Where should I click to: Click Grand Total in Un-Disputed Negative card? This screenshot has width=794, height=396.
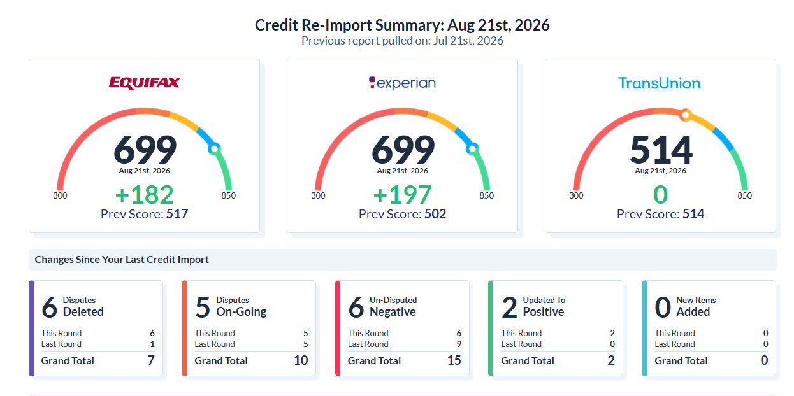[374, 360]
